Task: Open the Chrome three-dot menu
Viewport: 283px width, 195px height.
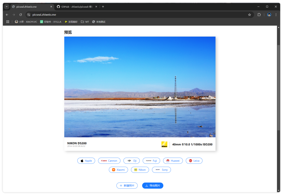Action: [x=276, y=15]
